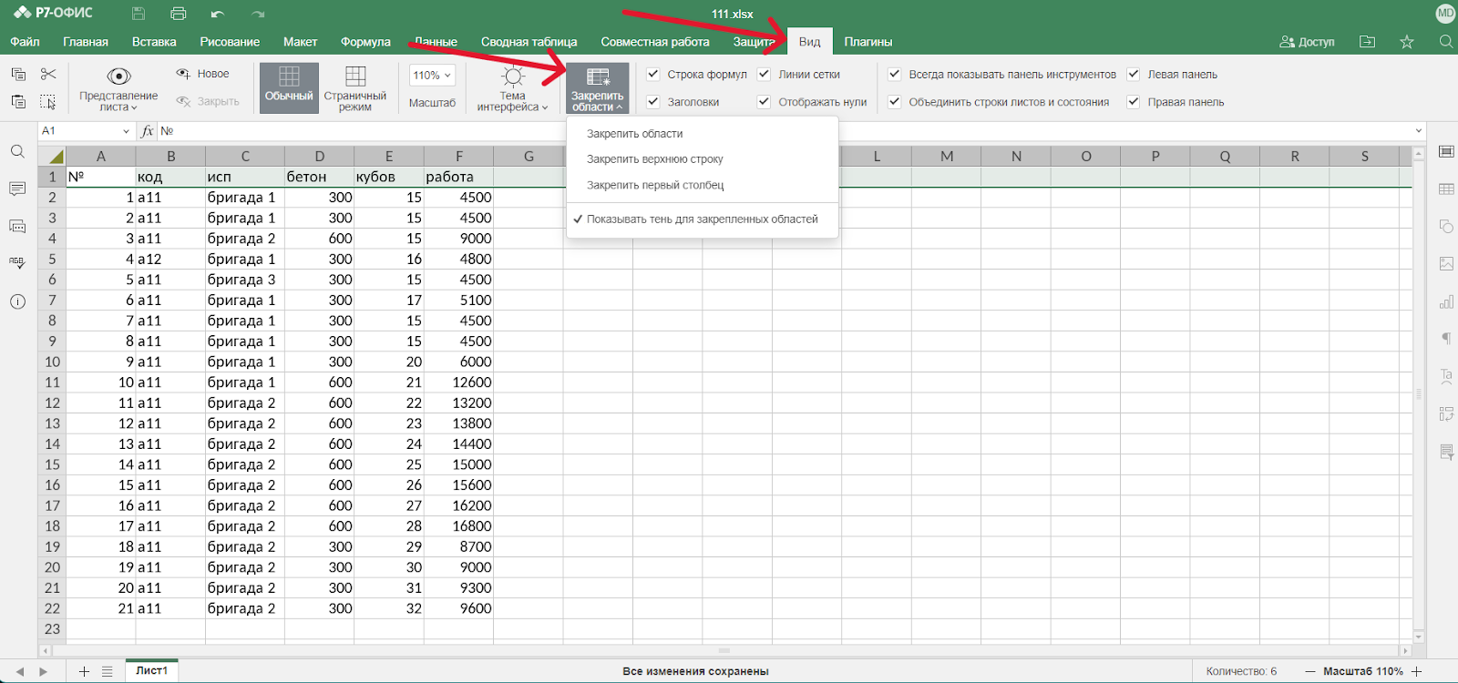Image resolution: width=1458 pixels, height=683 pixels.
Task: Toggle the Левая панель checkbox
Action: 1134,74
